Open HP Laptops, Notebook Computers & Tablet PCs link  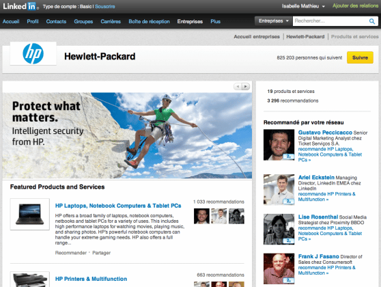[x=118, y=206]
